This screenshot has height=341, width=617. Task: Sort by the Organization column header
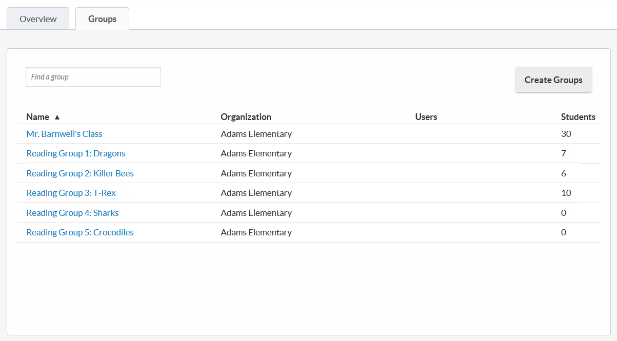click(246, 117)
